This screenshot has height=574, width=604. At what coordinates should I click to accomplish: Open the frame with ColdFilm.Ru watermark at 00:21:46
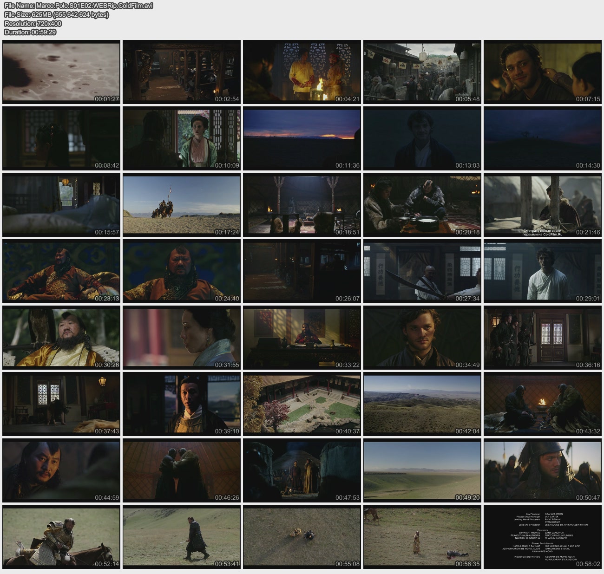click(x=542, y=205)
